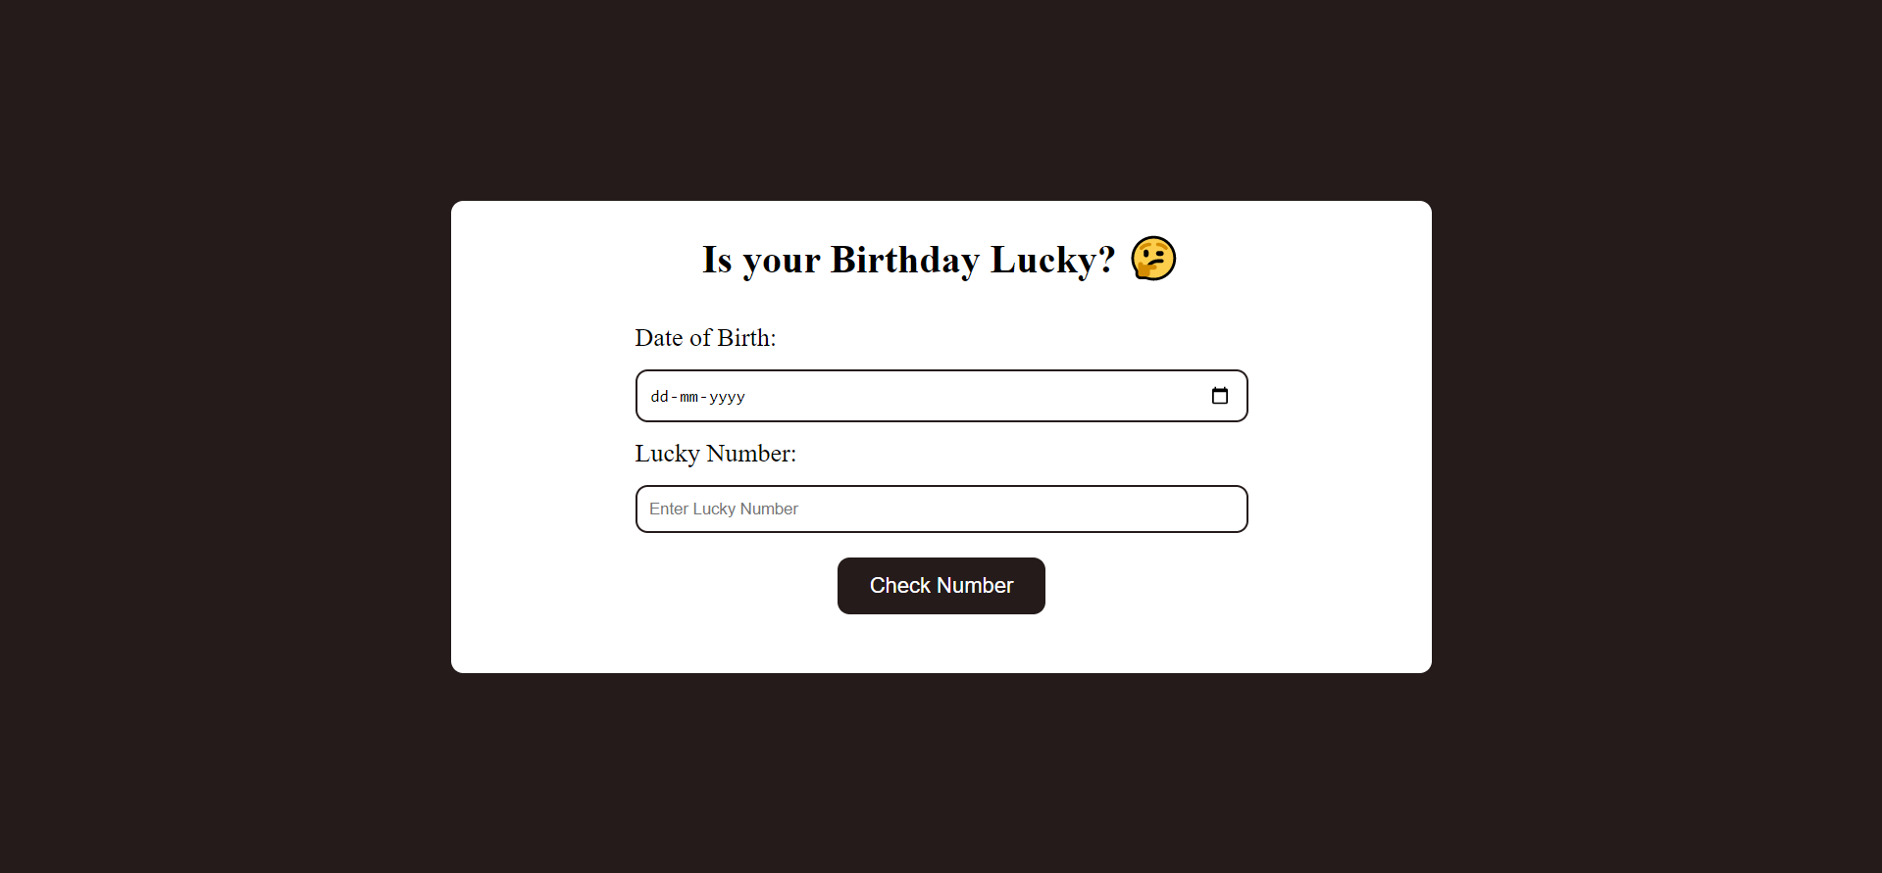Click the word 'Check' on the button
This screenshot has width=1882, height=873.
tap(900, 586)
